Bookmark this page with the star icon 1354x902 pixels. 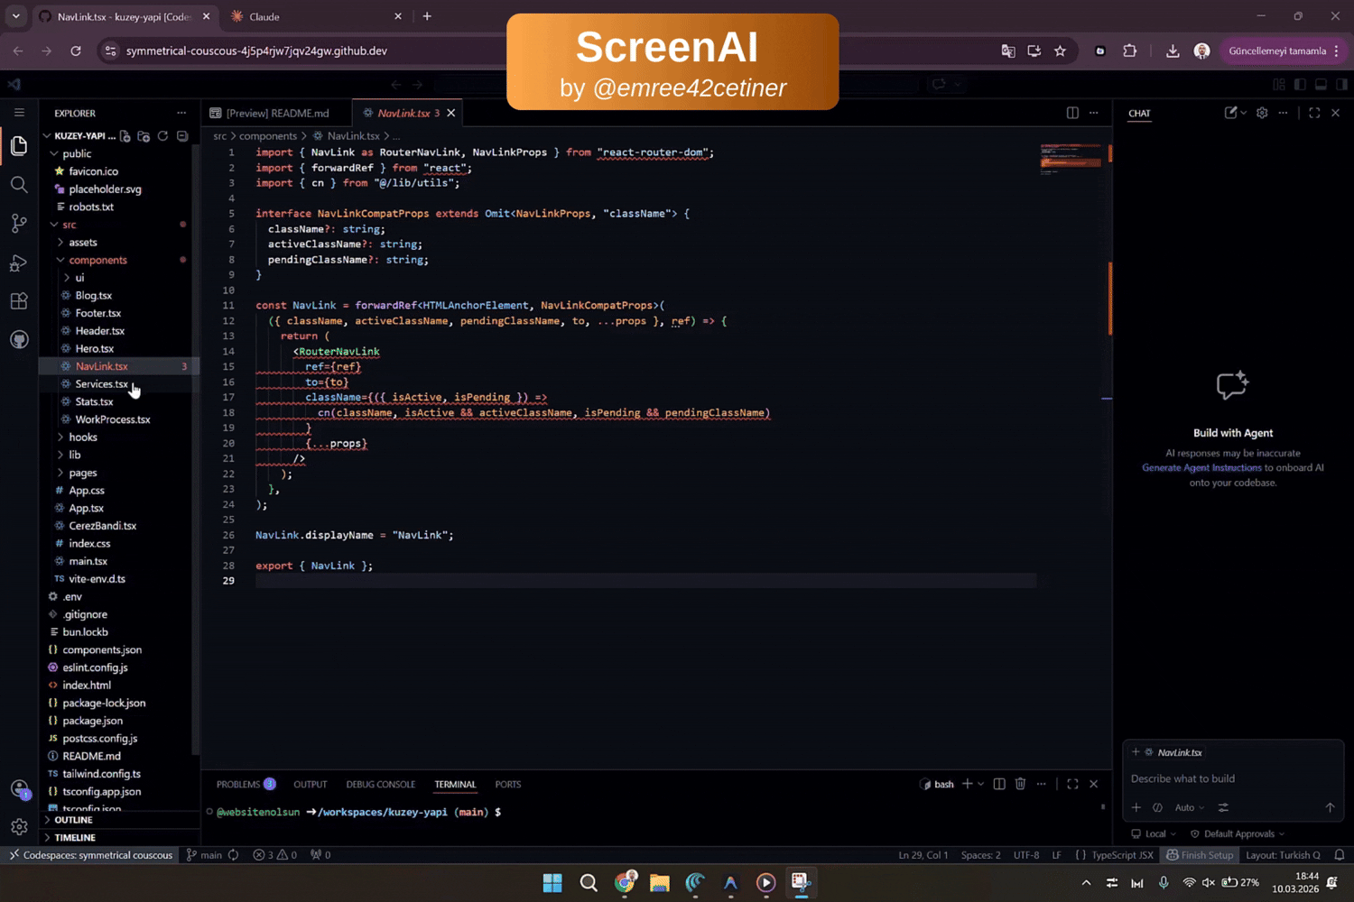coord(1061,51)
